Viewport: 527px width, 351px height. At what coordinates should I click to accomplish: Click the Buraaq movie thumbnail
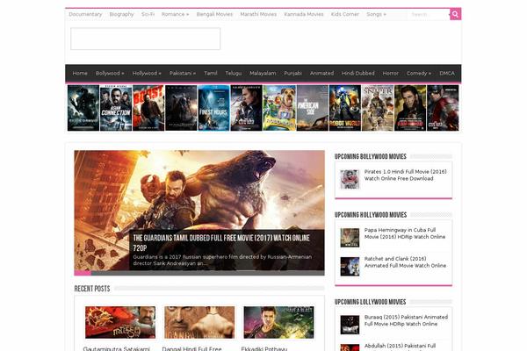(350, 325)
